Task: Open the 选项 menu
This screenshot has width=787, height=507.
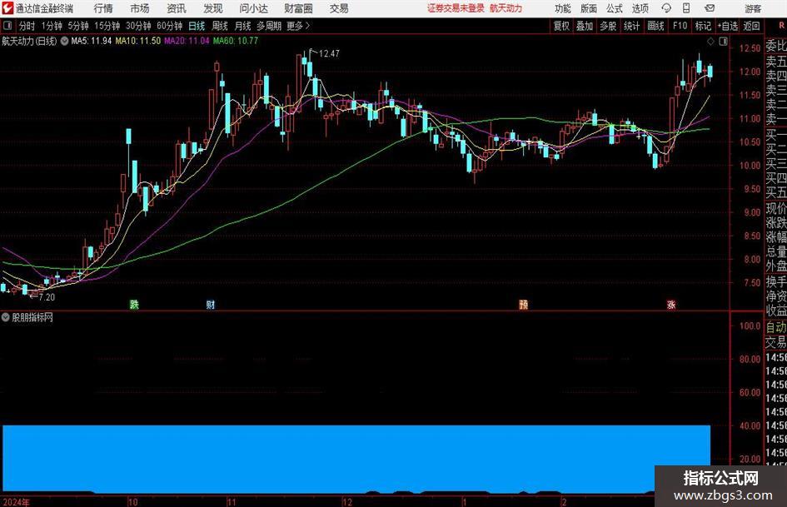Action: pos(640,8)
